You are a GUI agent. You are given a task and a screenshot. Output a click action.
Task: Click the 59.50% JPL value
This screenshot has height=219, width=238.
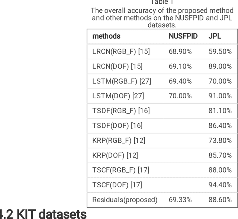[220, 51]
